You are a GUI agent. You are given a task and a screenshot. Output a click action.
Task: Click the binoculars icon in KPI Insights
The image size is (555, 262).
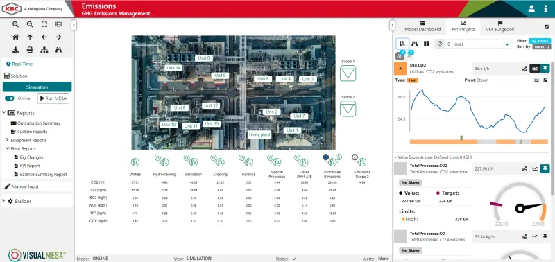pyautogui.click(x=415, y=44)
